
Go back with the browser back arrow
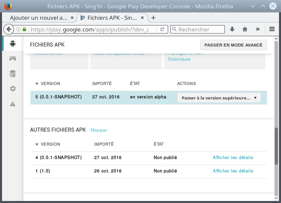click(x=8, y=29)
